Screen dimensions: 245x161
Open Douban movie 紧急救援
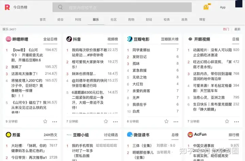coord(140,70)
